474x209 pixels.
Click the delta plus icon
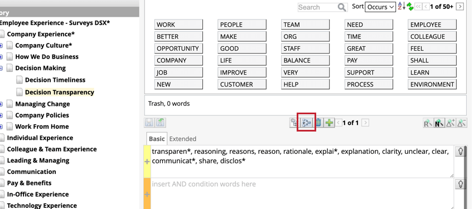tap(451, 123)
